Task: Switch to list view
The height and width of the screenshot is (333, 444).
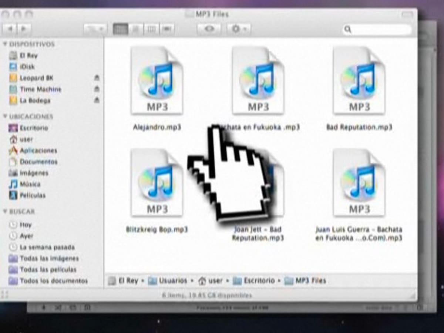Action: click(136, 29)
